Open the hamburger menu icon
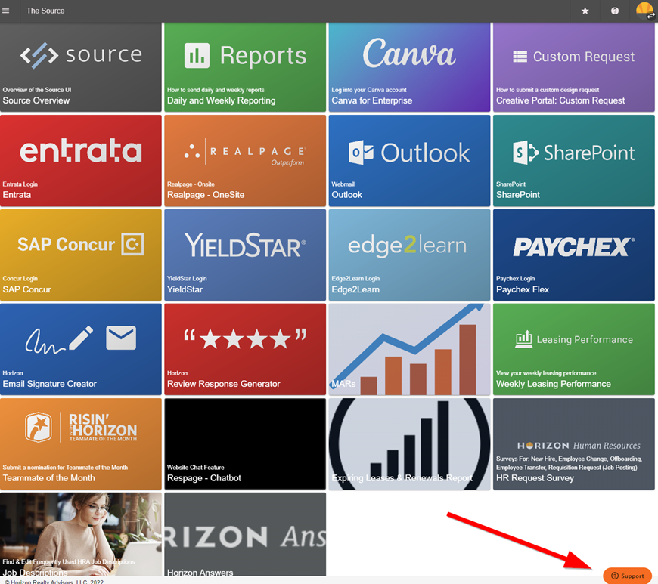The width and height of the screenshot is (658, 584). click(x=6, y=11)
